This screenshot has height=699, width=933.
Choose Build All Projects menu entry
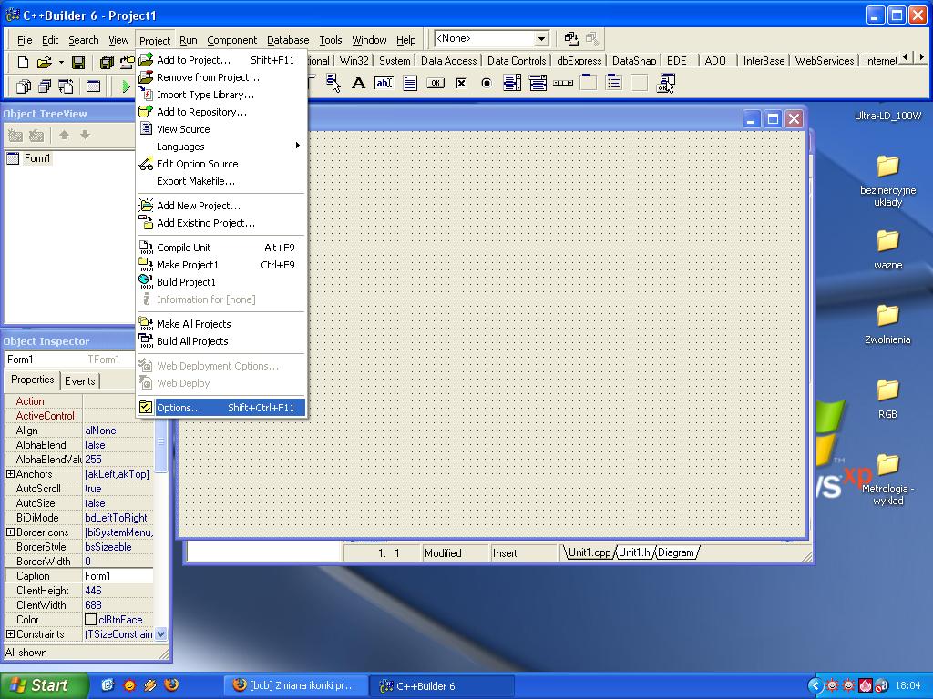coord(221,341)
